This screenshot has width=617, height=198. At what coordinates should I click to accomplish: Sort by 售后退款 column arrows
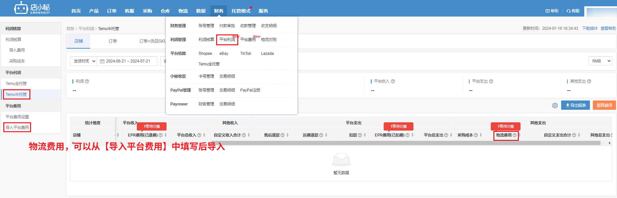[288, 135]
